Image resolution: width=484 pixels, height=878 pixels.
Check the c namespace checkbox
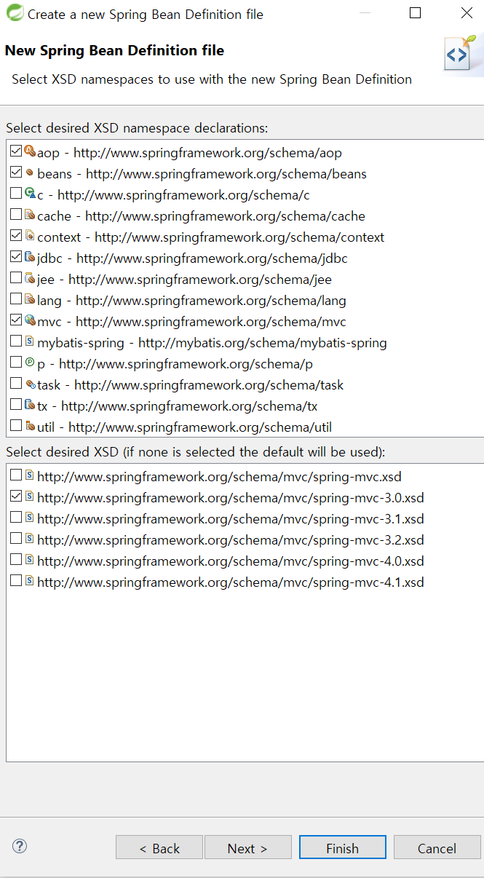point(16,194)
